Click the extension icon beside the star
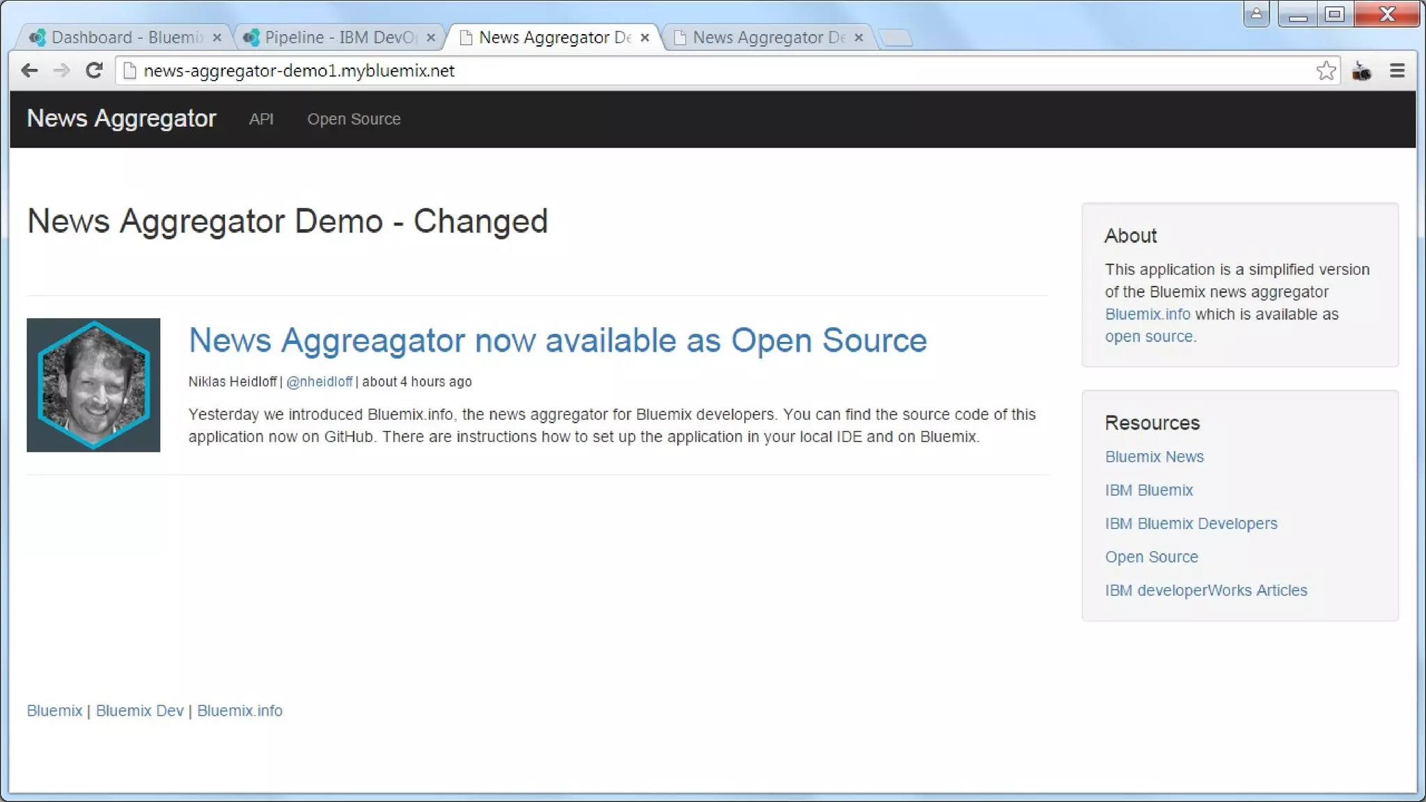1426x802 pixels. coord(1361,70)
